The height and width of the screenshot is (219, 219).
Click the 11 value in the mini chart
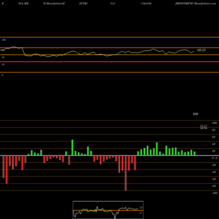(141, 208)
